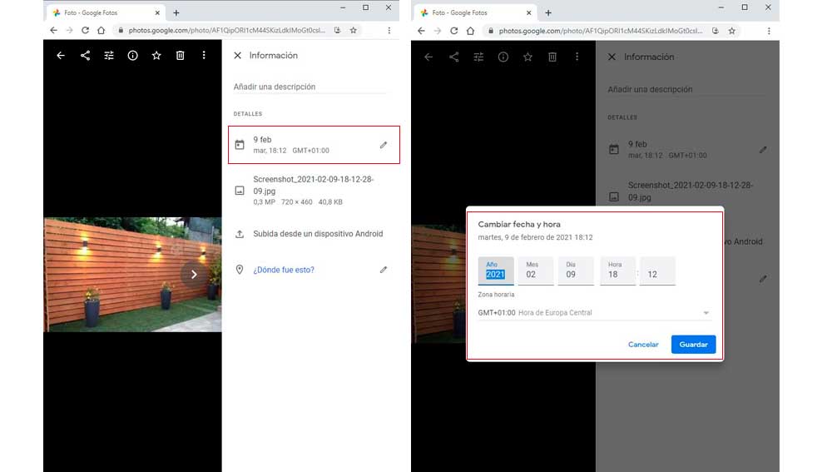832x472 pixels.
Task: Close Foto - Google Fotos tab in left window
Action: coord(157,12)
